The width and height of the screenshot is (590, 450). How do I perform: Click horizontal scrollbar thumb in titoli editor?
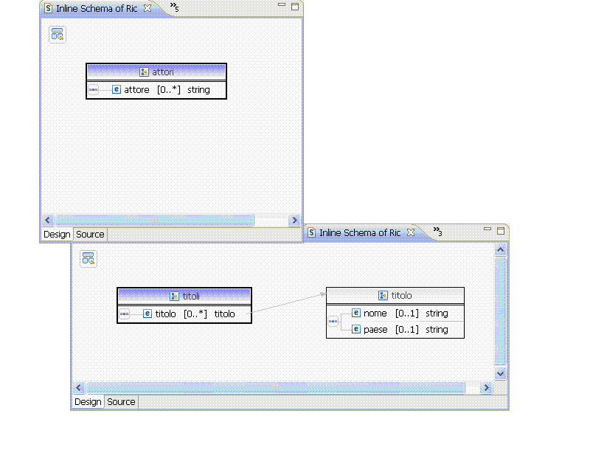pyautogui.click(x=276, y=387)
